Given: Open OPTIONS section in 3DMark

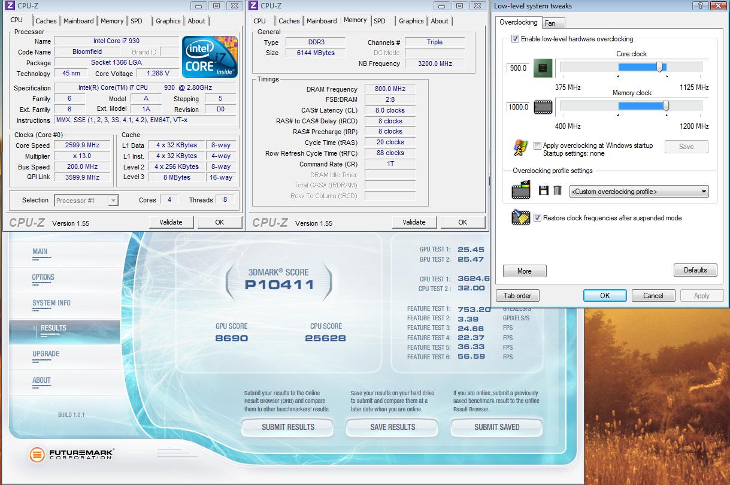Looking at the screenshot, I should 43,278.
